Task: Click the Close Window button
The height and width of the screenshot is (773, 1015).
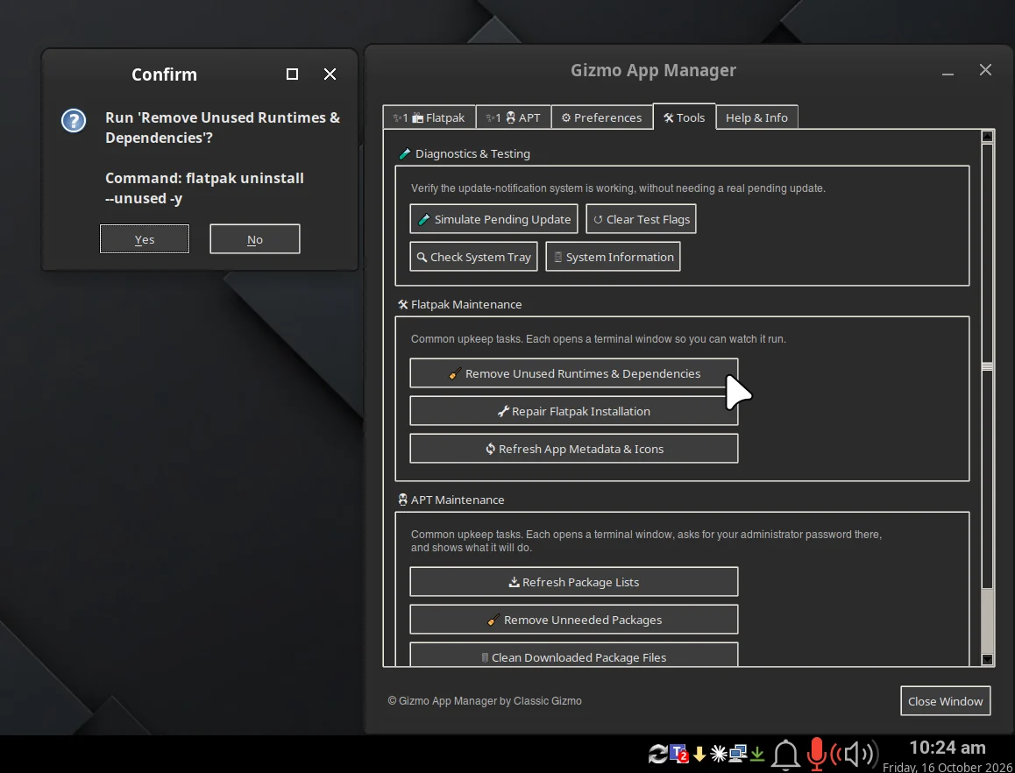Action: pos(945,700)
